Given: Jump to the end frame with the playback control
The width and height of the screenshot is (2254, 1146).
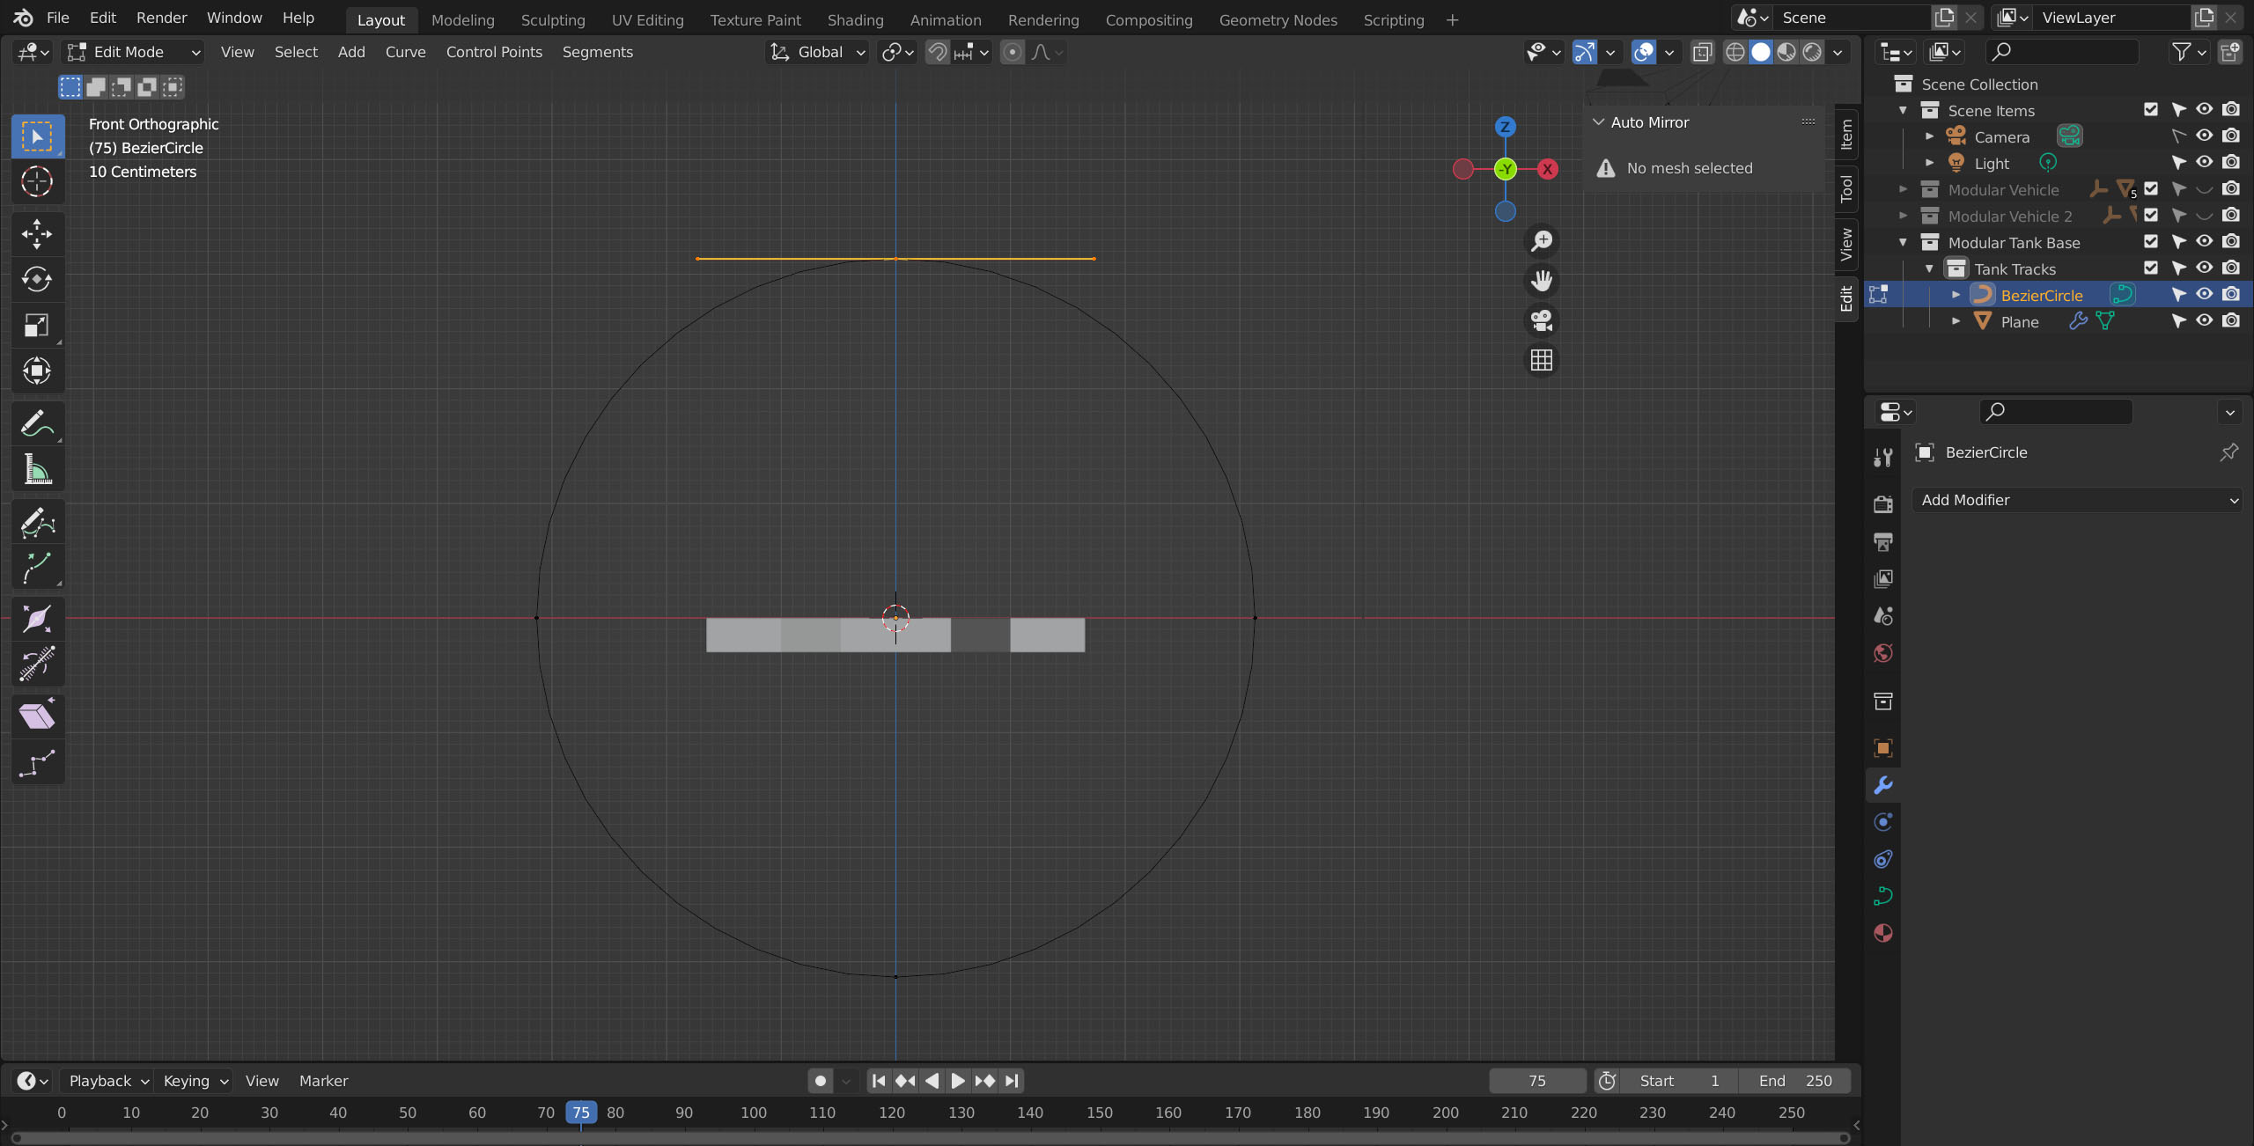Looking at the screenshot, I should [x=1011, y=1081].
